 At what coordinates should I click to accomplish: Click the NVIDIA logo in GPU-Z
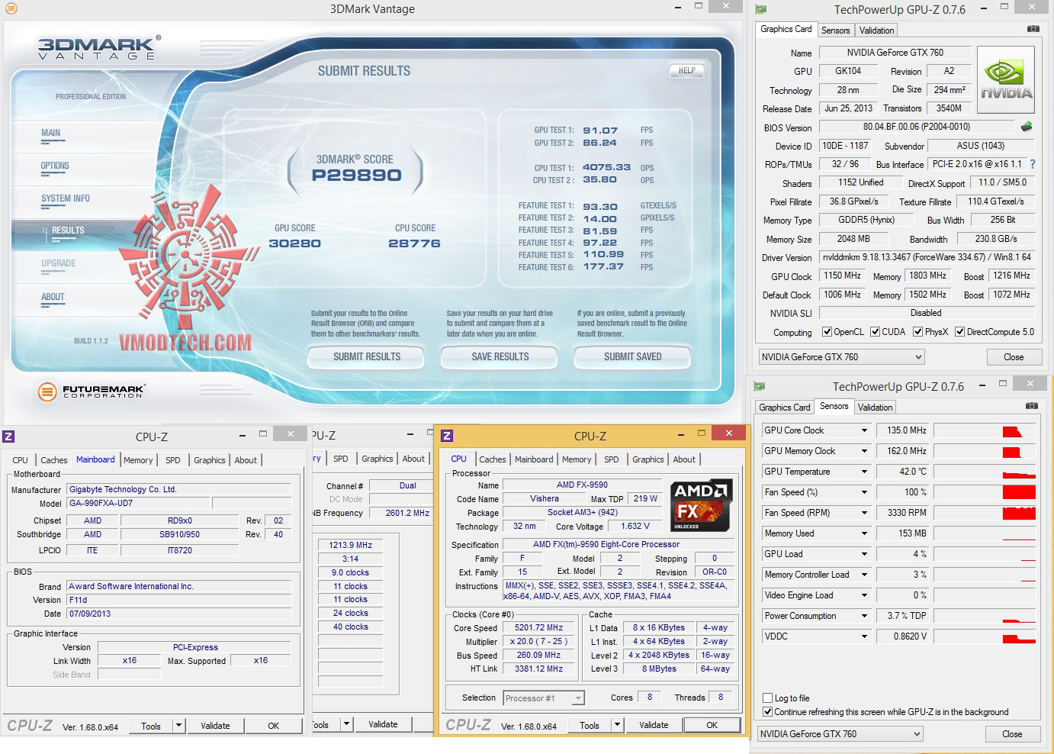(1006, 80)
